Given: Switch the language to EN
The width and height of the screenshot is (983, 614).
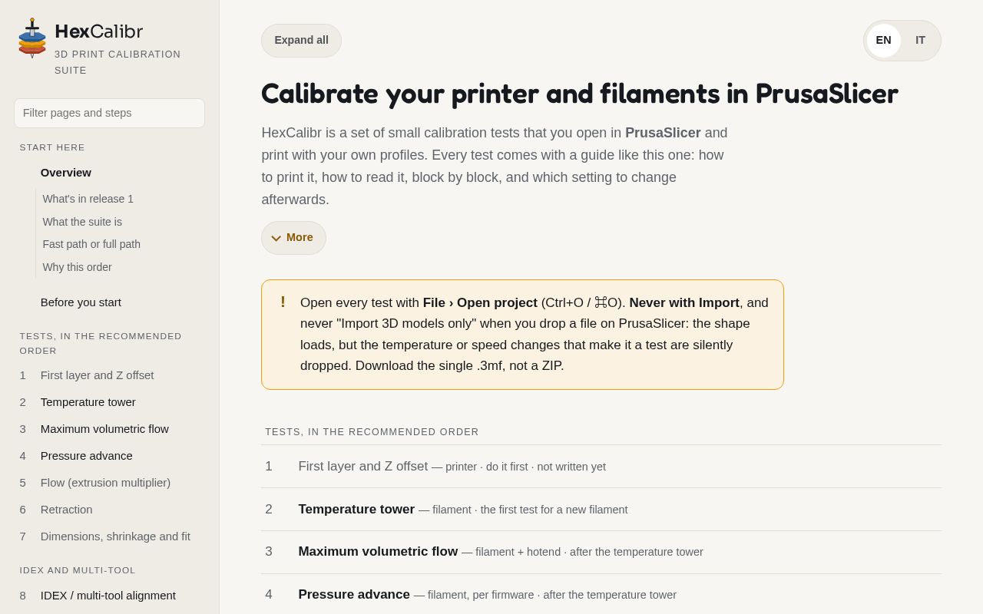Looking at the screenshot, I should tap(884, 41).
